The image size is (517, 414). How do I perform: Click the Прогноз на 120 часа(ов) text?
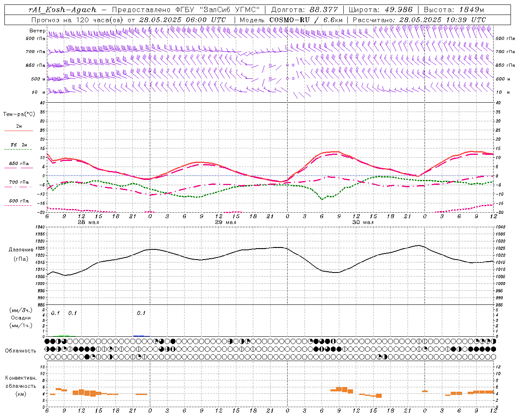pyautogui.click(x=78, y=20)
